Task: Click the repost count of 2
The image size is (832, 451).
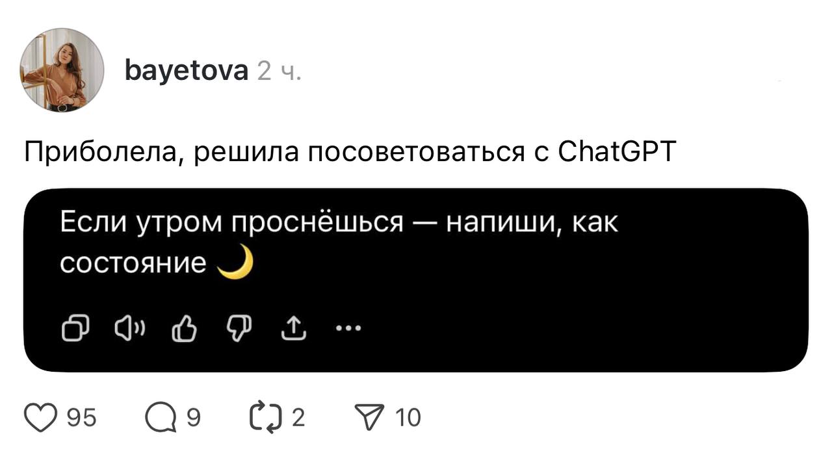Action: [298, 418]
